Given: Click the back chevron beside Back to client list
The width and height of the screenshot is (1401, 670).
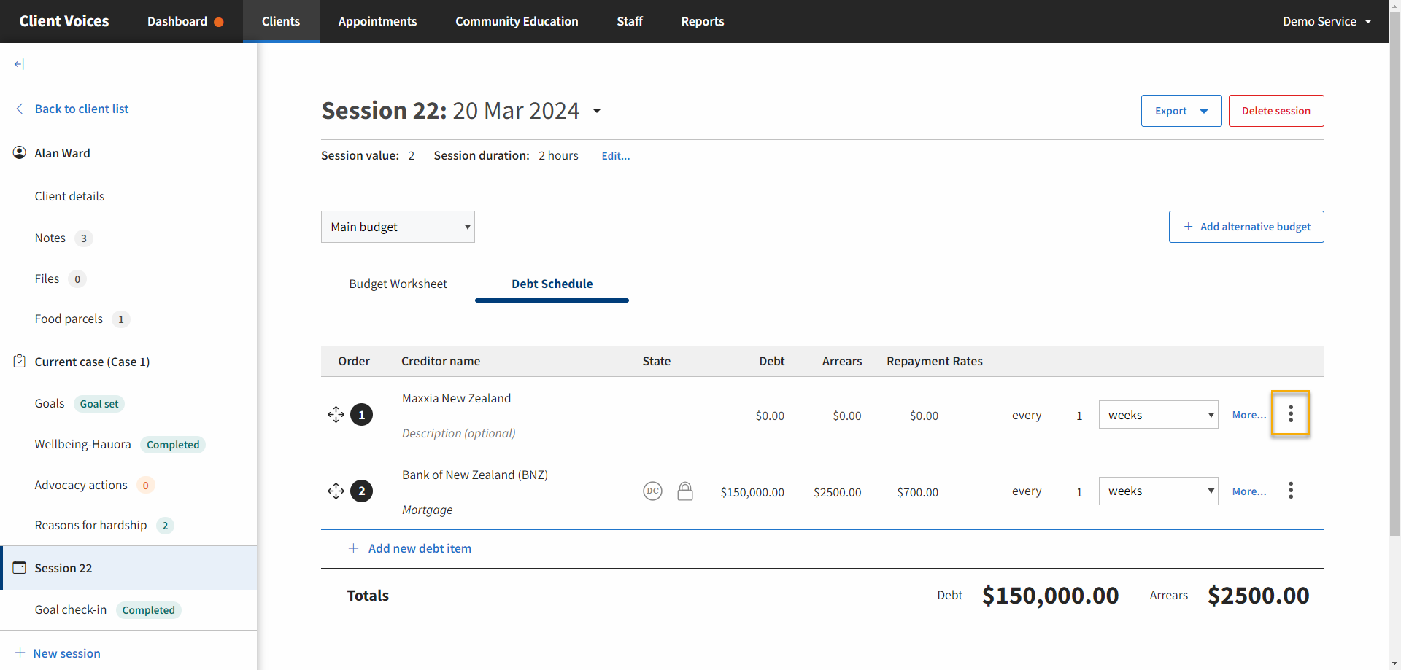Looking at the screenshot, I should 20,109.
